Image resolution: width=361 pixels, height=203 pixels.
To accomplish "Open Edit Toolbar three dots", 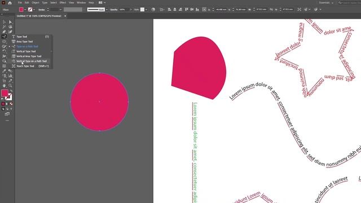I will (x=7, y=120).
